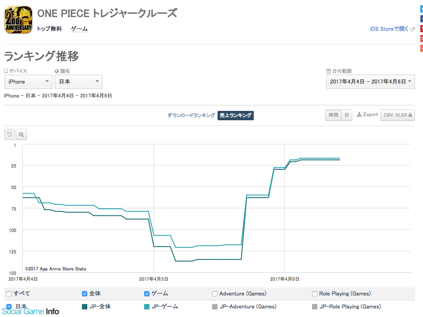Toggle the 日本 row checkbox
Viewport: 423px width, 317px height.
coord(9,306)
